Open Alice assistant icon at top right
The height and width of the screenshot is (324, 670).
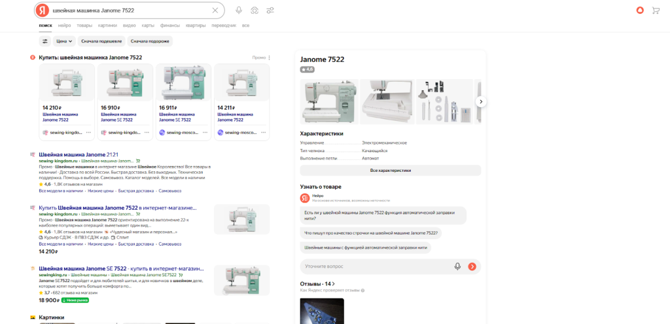tap(640, 10)
